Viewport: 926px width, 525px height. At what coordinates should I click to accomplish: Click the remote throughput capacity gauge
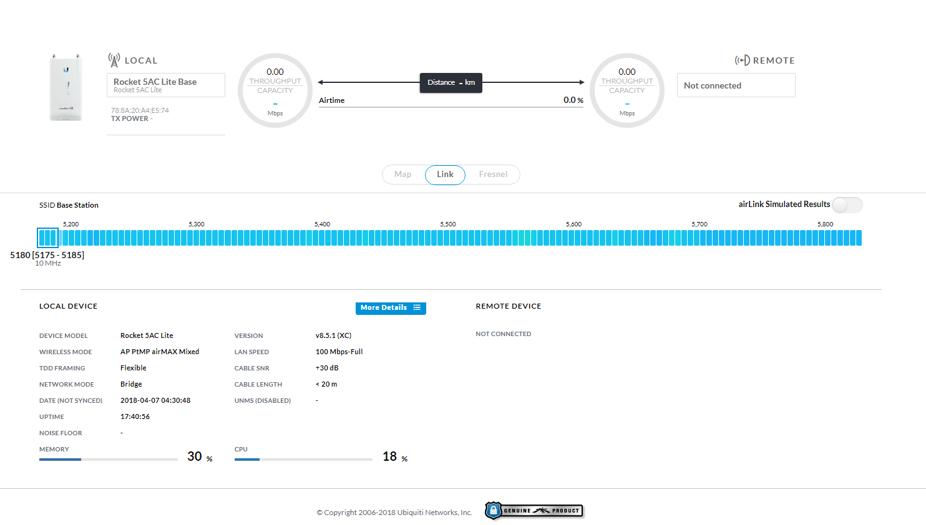(x=627, y=90)
